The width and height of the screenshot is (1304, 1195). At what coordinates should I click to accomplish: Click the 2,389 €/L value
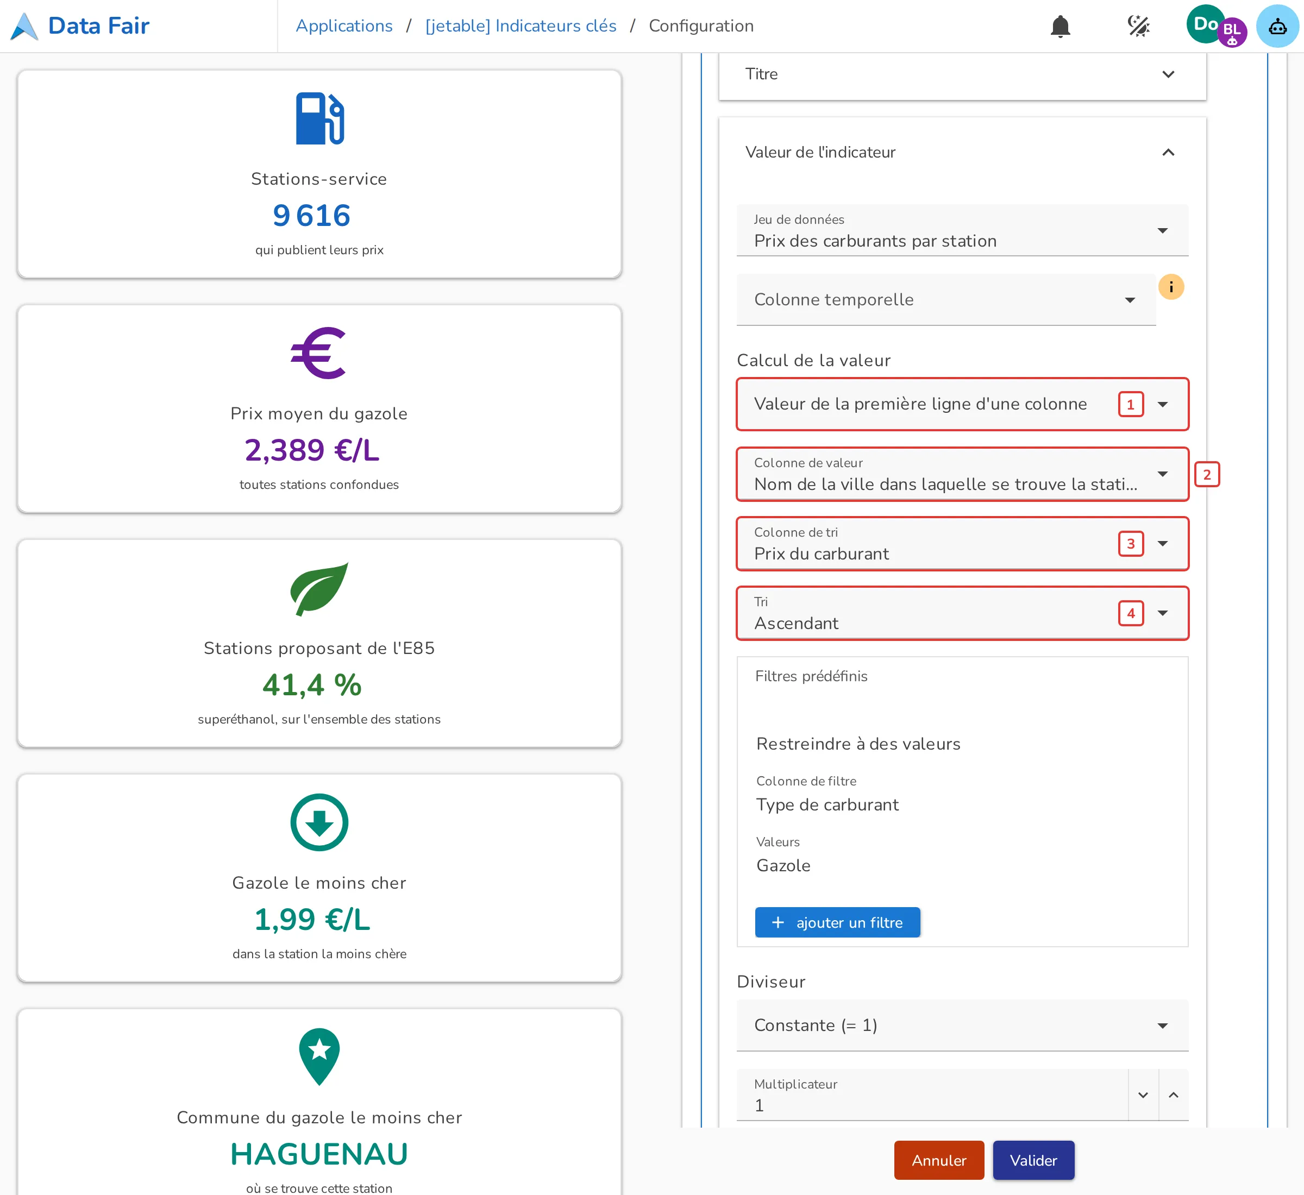(x=312, y=450)
